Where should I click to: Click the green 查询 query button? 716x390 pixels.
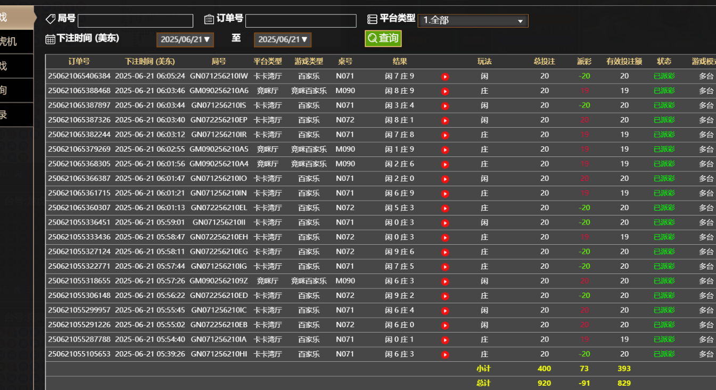click(383, 38)
